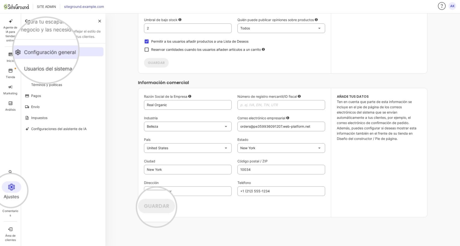This screenshot has height=246, width=460.
Task: Show info for Razón Social de la Empresa
Action: click(190, 96)
